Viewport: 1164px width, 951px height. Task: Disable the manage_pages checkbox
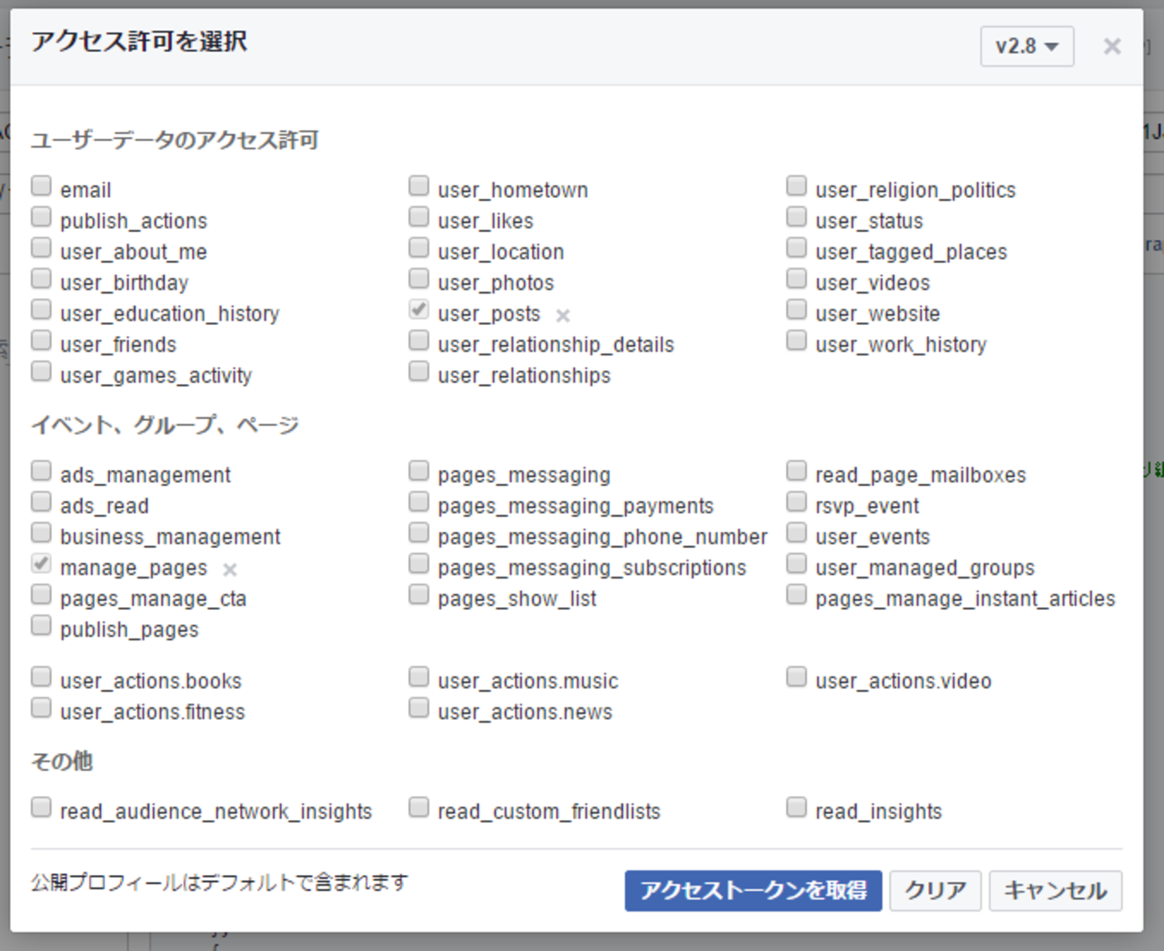[41, 564]
